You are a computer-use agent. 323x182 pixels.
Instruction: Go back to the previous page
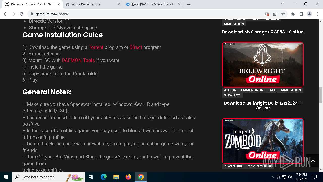6,14
